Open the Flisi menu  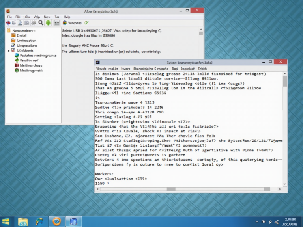click(x=18, y=17)
